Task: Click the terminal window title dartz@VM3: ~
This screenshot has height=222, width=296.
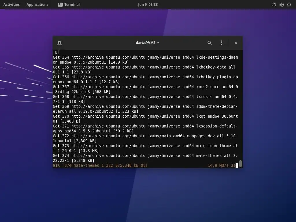Action: (x=147, y=43)
